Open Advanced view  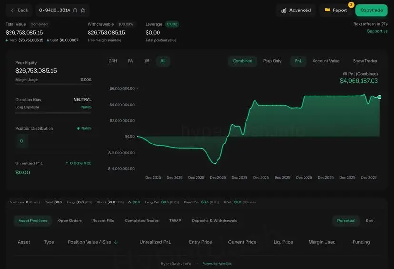click(x=296, y=10)
